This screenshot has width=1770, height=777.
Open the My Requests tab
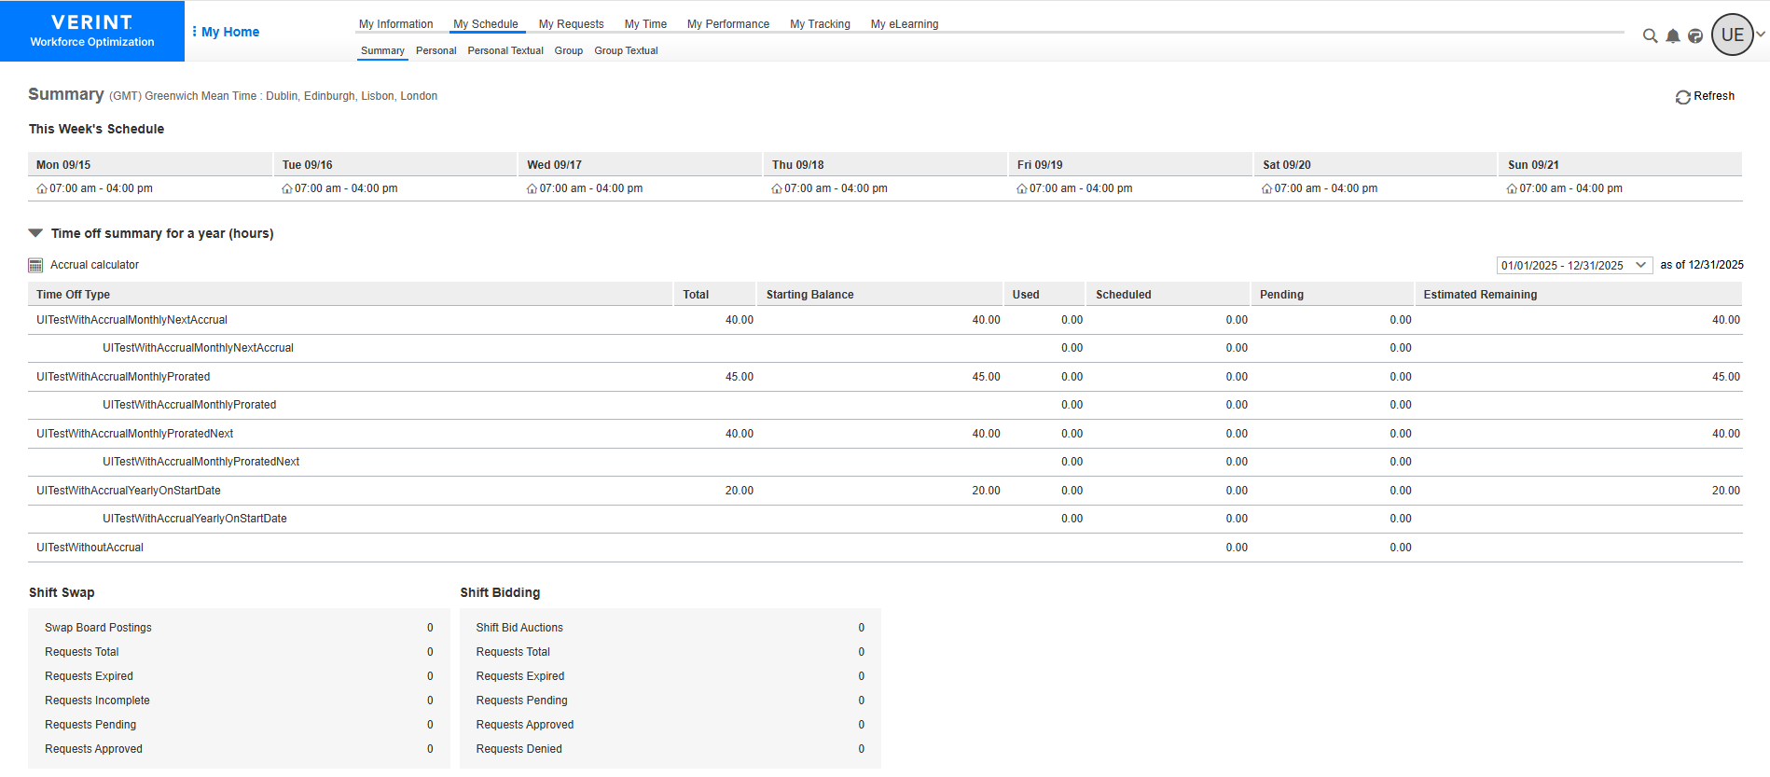tap(571, 24)
